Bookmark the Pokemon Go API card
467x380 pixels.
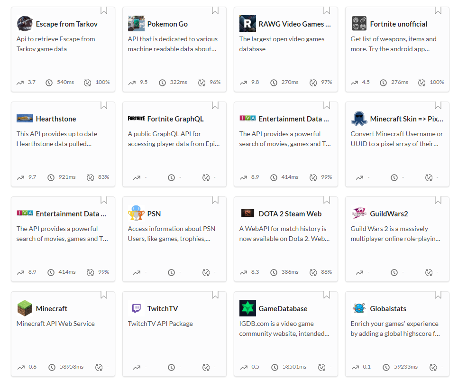tap(215, 10)
